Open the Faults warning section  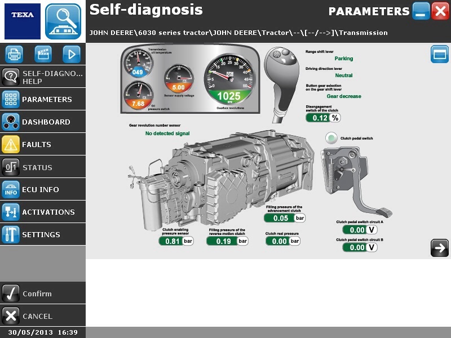[43, 144]
